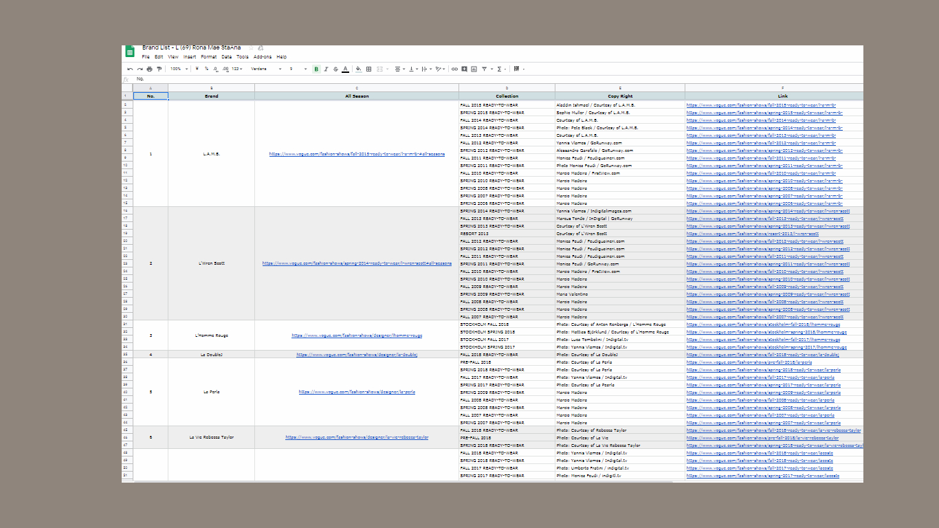
Task: Open the Format menu
Action: 208,57
